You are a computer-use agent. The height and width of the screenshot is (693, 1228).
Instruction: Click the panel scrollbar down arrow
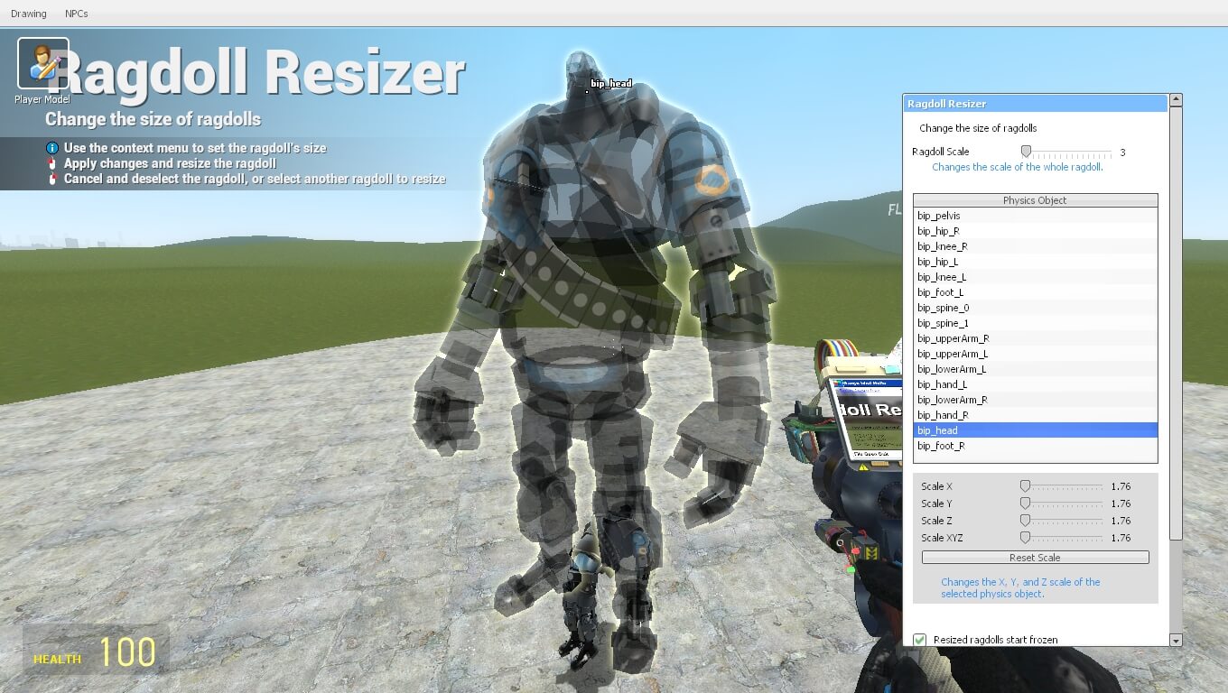coord(1176,640)
